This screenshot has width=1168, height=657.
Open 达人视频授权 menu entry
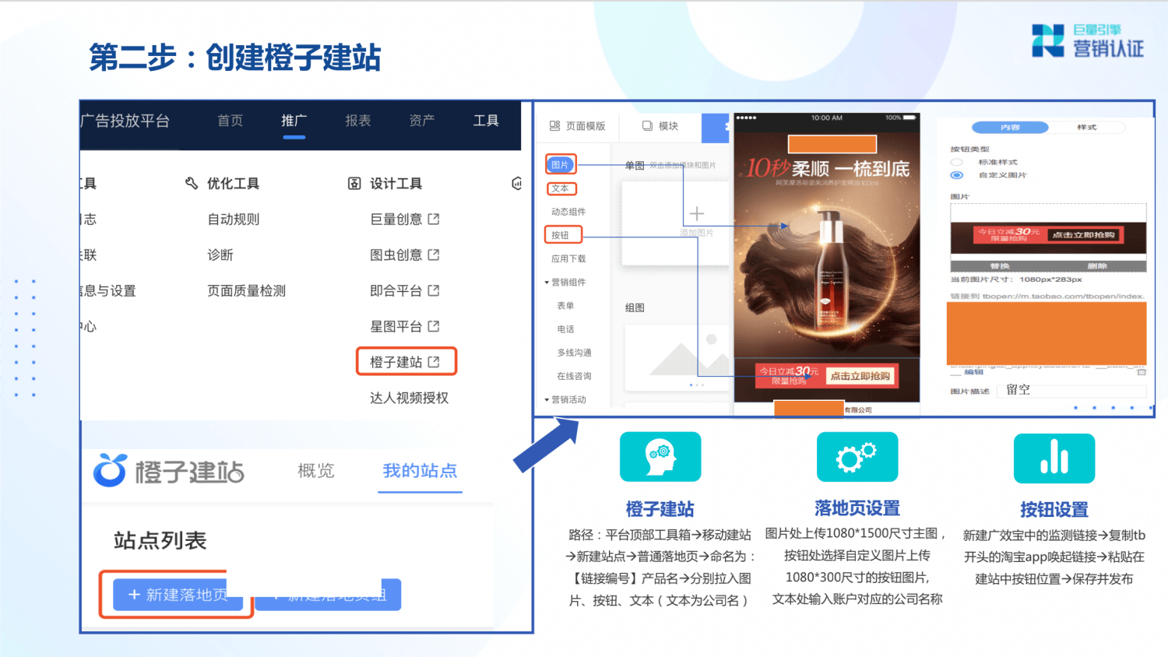click(x=410, y=398)
